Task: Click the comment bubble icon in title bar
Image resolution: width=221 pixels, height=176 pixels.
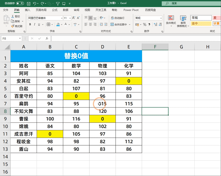Action: (64, 3)
